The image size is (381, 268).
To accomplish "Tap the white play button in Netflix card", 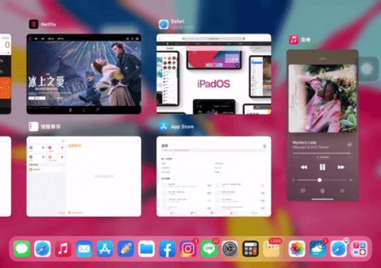I will [x=37, y=98].
